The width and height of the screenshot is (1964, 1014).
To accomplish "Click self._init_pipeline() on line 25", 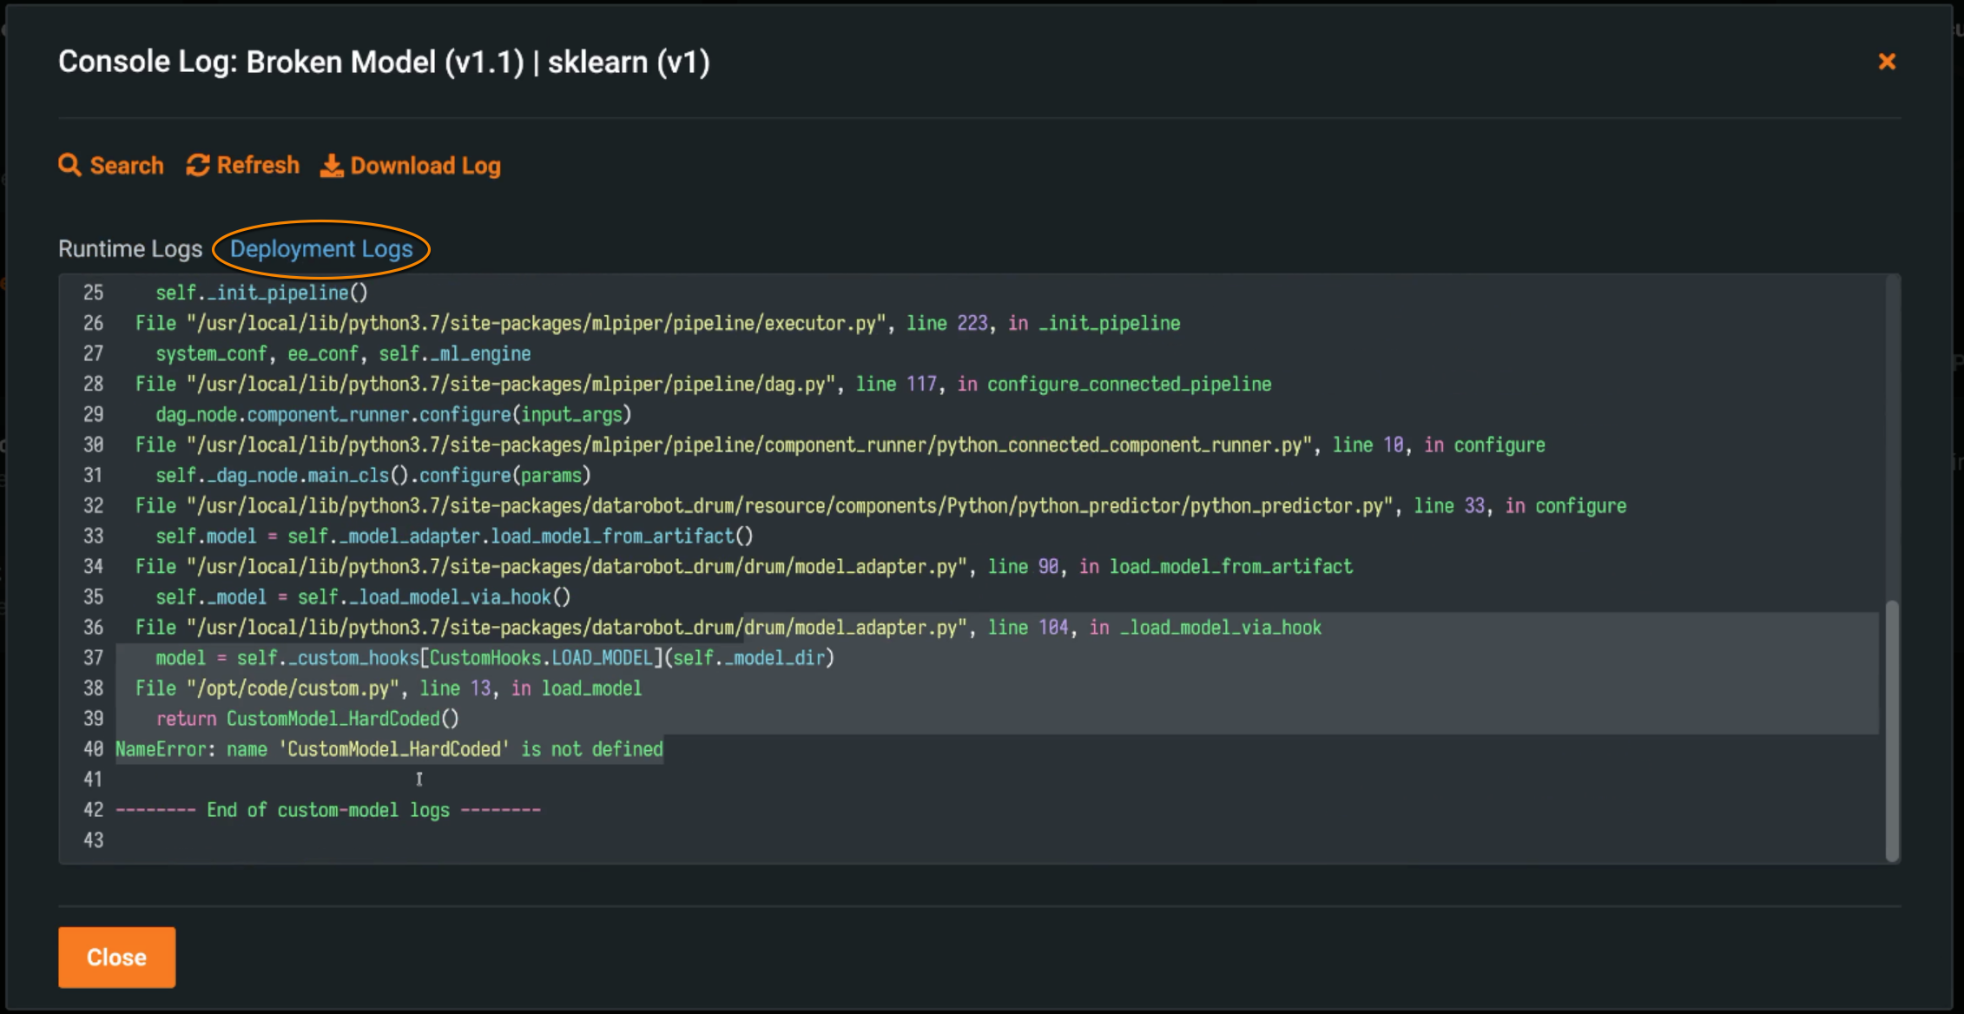I will 261,293.
